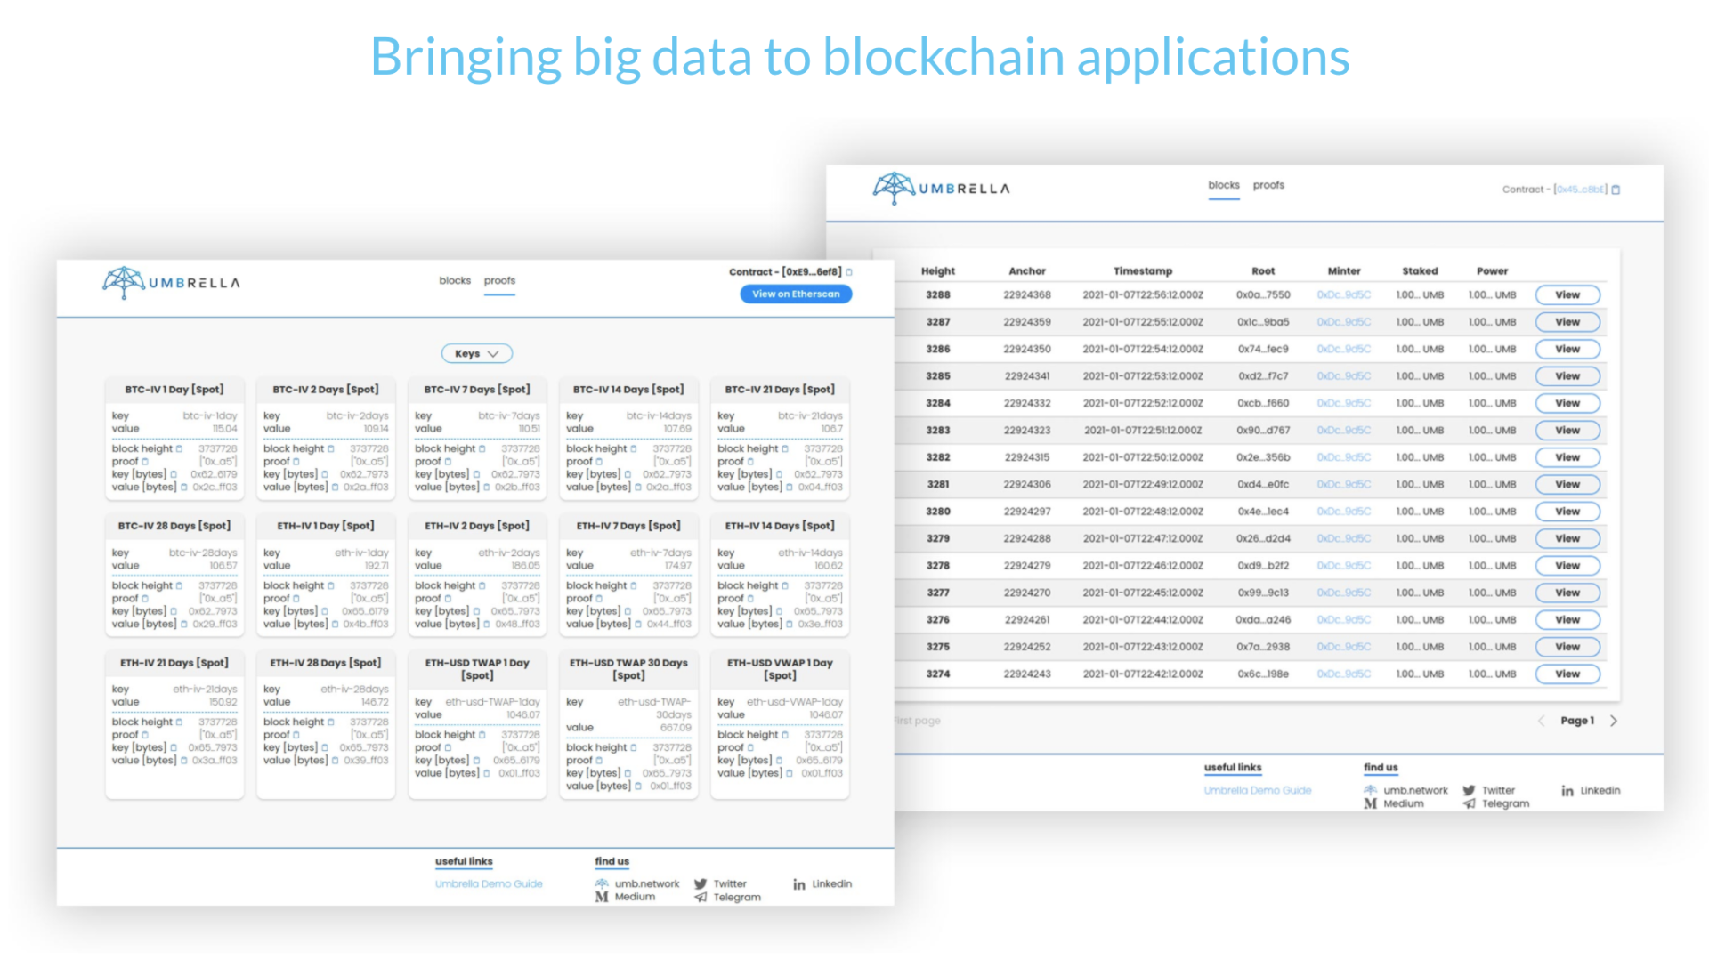1709x968 pixels.
Task: Copy value bytes in ETH-IV 21 Days card
Action: tap(184, 761)
